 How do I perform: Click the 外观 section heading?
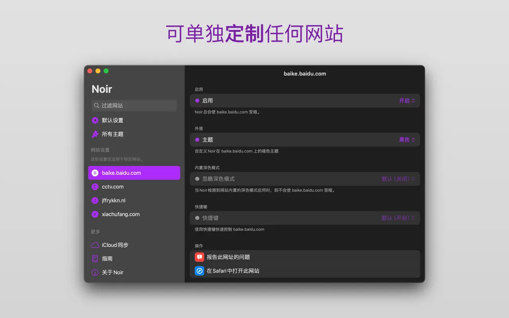tap(199, 129)
